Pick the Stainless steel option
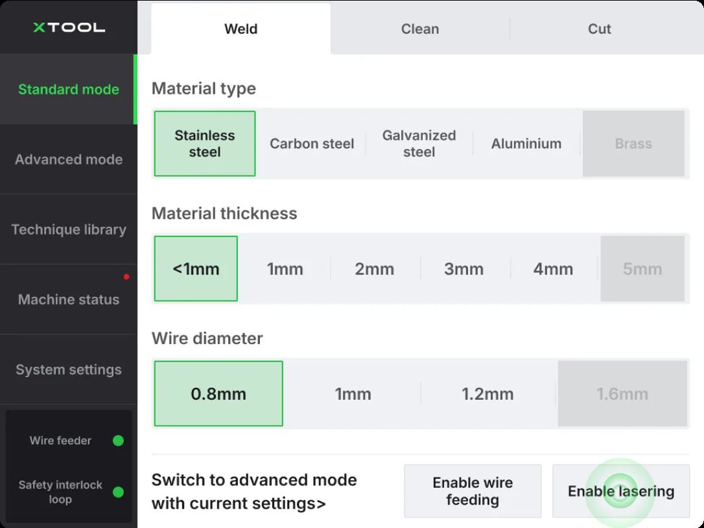 point(205,144)
